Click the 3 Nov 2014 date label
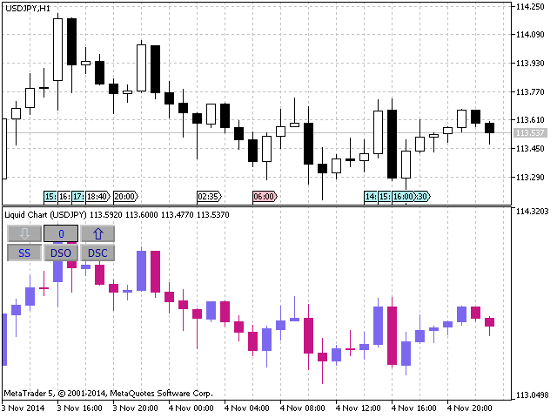 23,408
